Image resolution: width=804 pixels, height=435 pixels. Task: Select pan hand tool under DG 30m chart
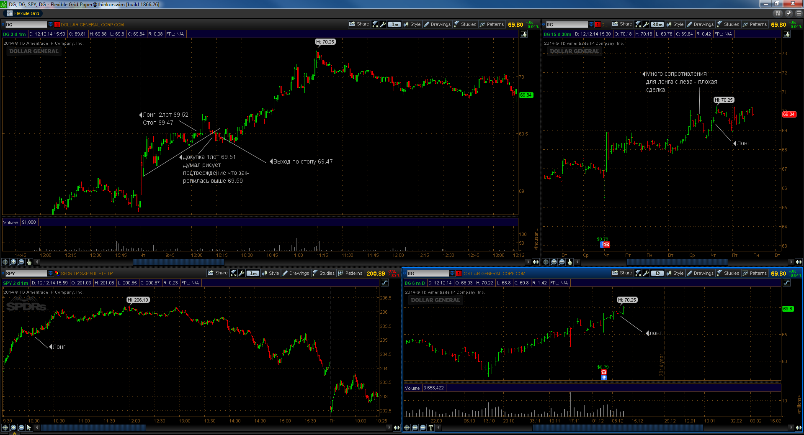click(569, 262)
